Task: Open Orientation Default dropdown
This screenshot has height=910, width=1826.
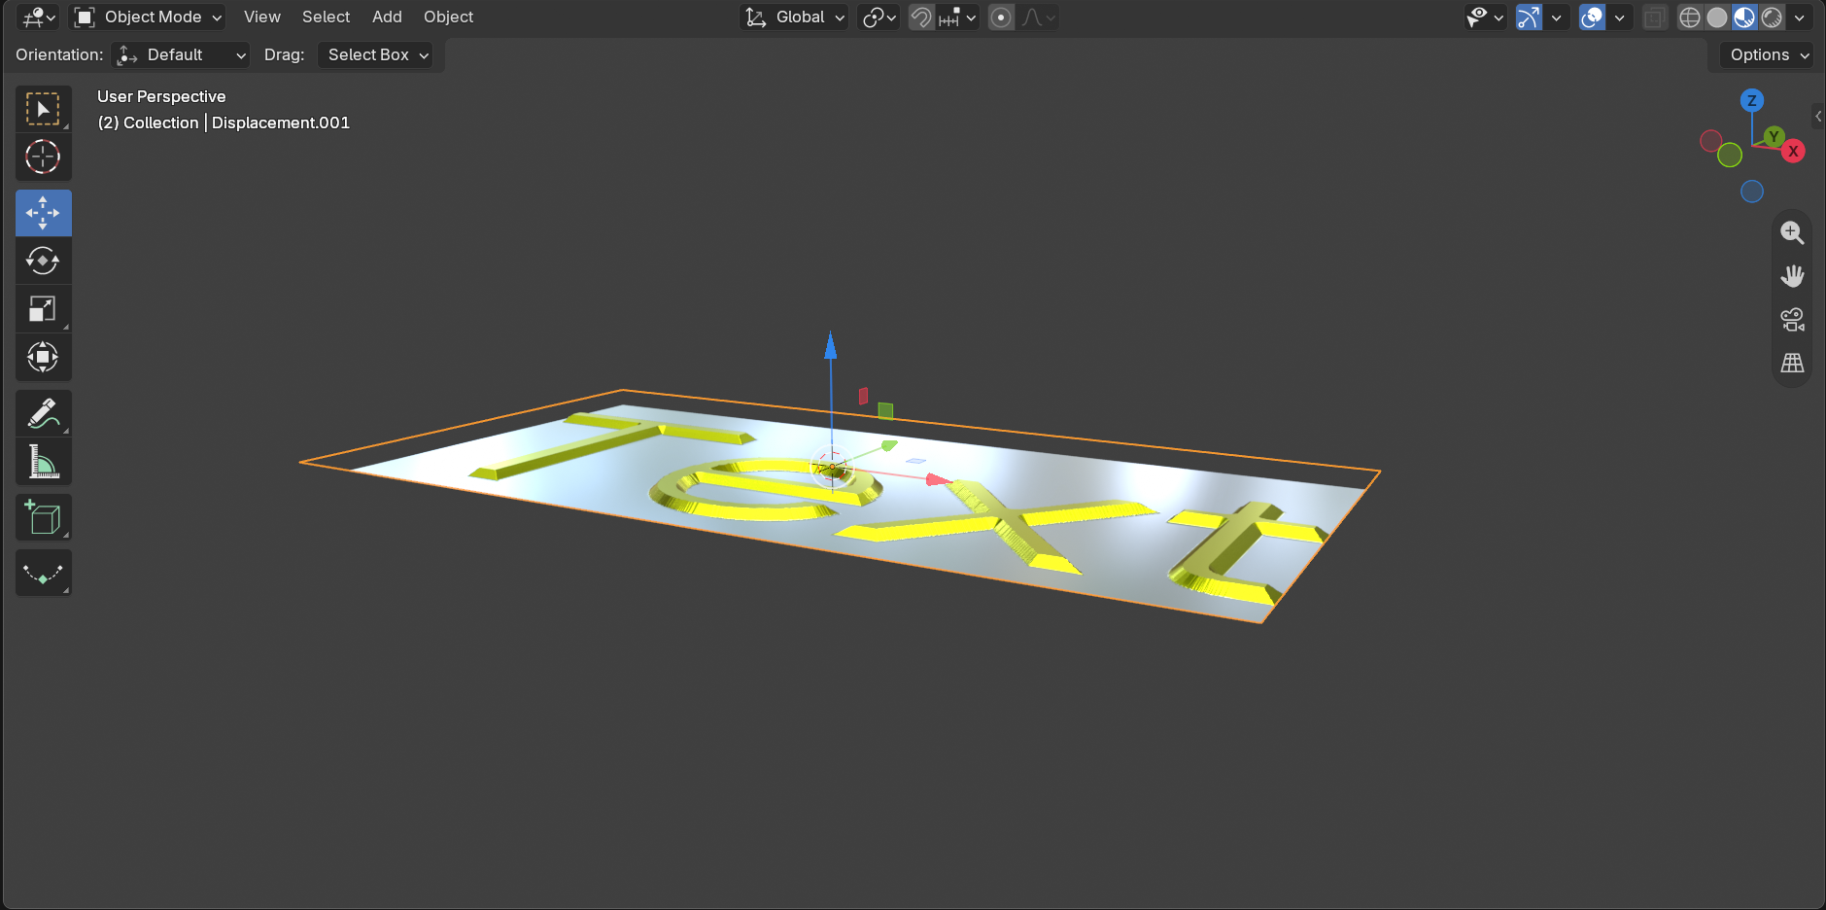Action: [181, 55]
